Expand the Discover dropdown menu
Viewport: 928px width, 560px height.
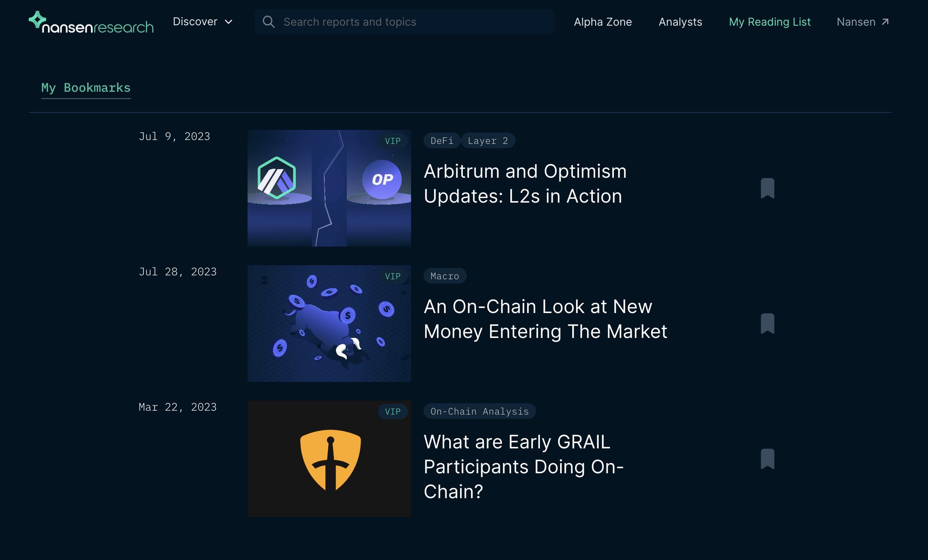[x=195, y=22]
